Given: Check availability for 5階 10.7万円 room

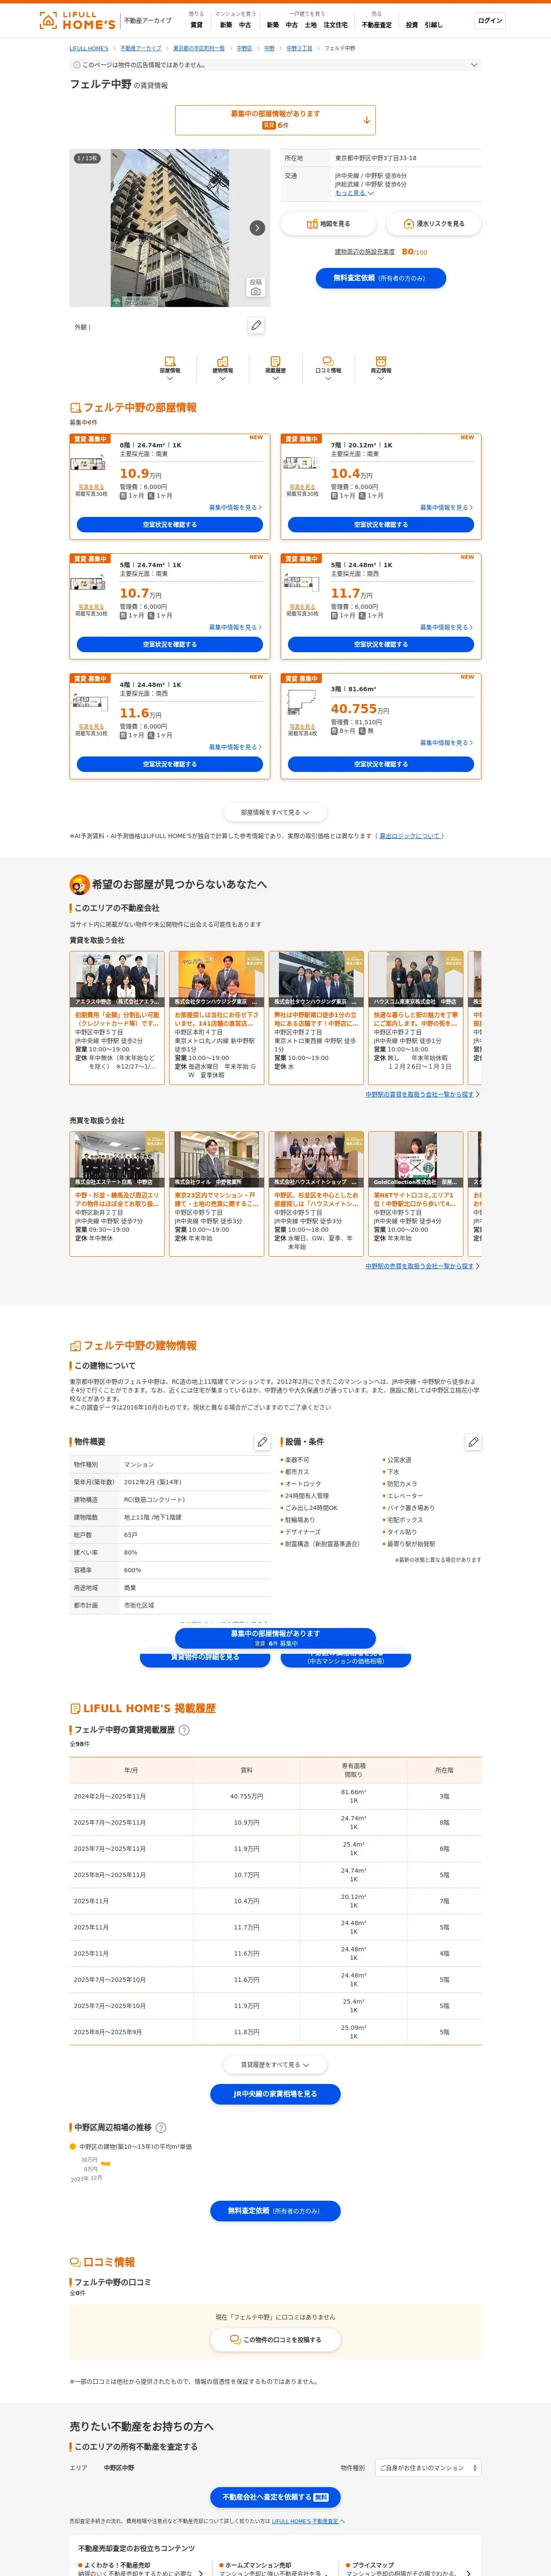Looking at the screenshot, I should pyautogui.click(x=169, y=645).
